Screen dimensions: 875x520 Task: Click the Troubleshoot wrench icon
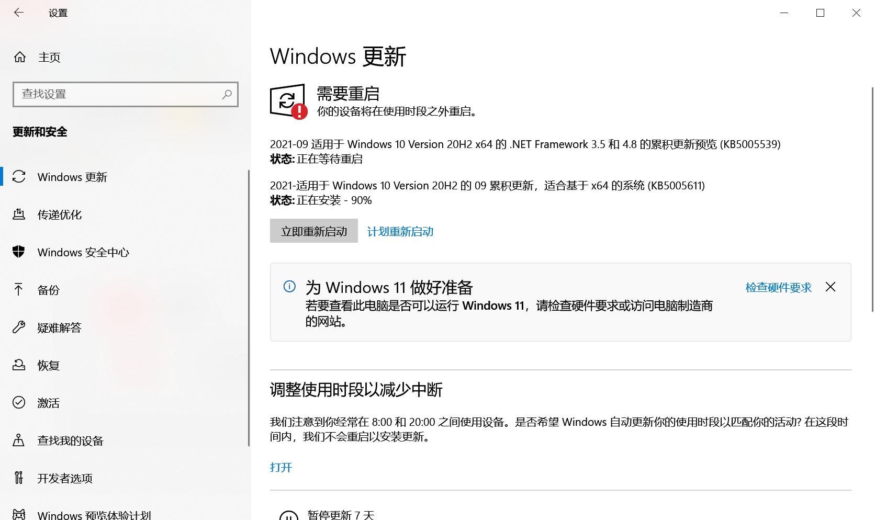[19, 327]
